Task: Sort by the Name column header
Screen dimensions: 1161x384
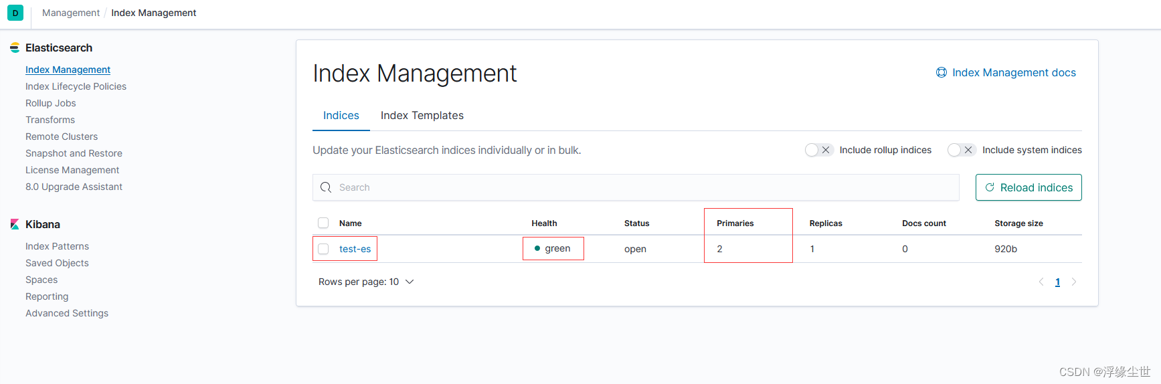Action: point(350,223)
